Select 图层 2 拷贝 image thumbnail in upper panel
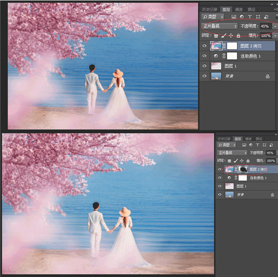This screenshot has width=278, height=277. click(216, 46)
